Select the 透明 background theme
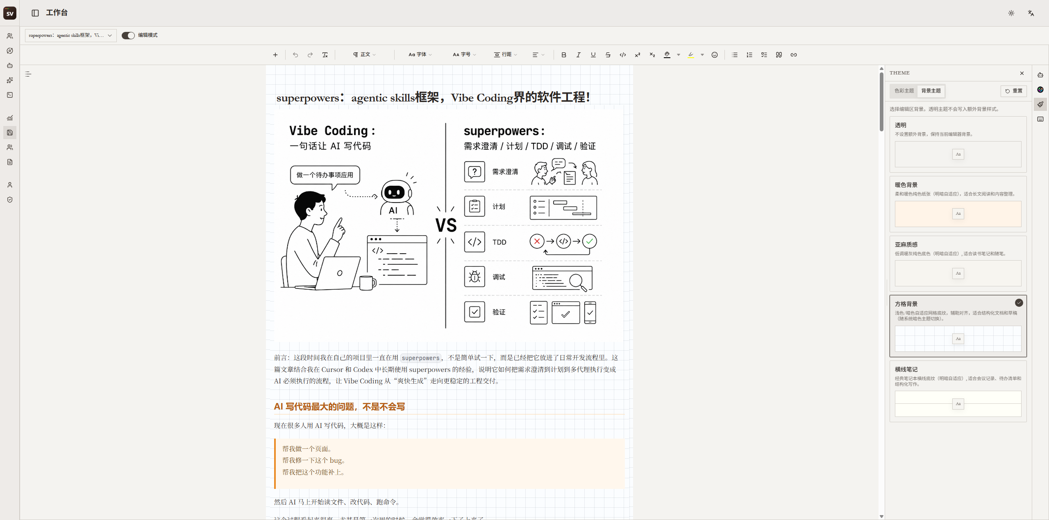Image resolution: width=1049 pixels, height=520 pixels. (958, 144)
